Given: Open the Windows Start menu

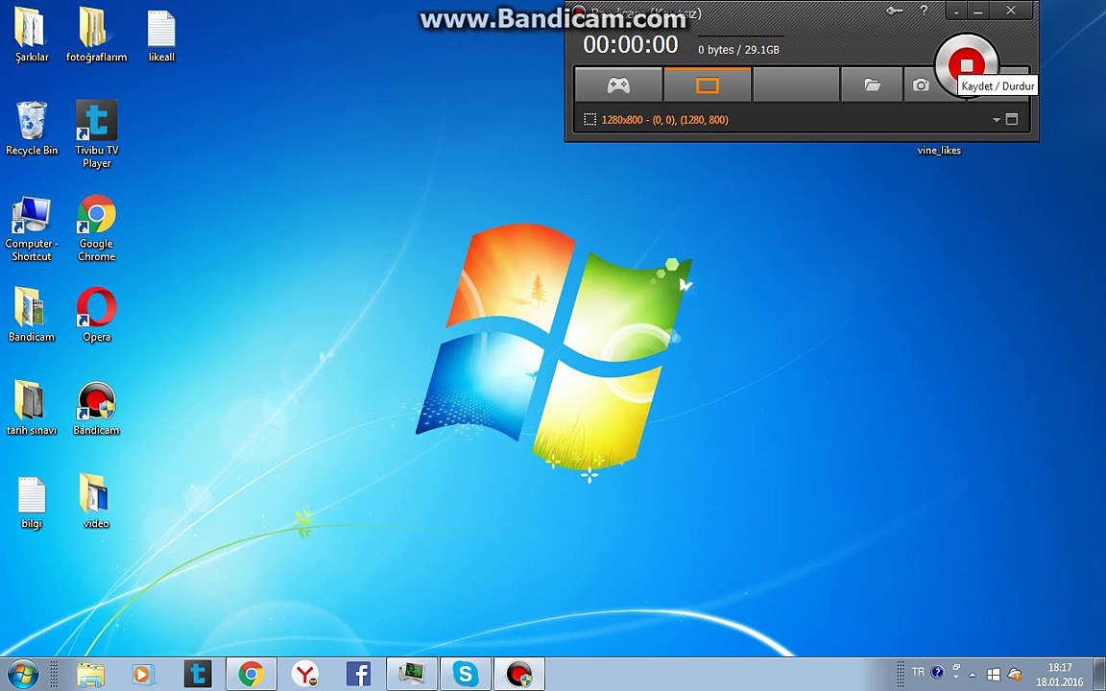Looking at the screenshot, I should click(x=23, y=674).
